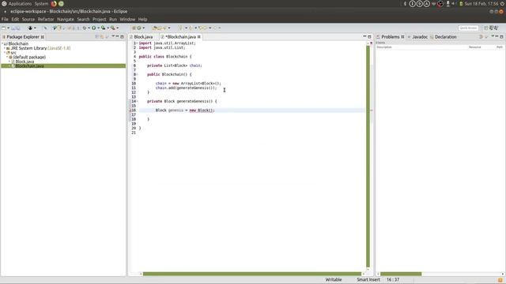506x284 pixels.
Task: Click the New file toolbar icon
Action: [x=3, y=28]
